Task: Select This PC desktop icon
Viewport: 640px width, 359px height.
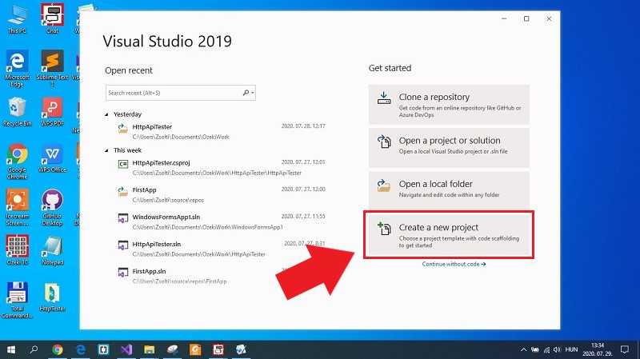Action: [17, 19]
